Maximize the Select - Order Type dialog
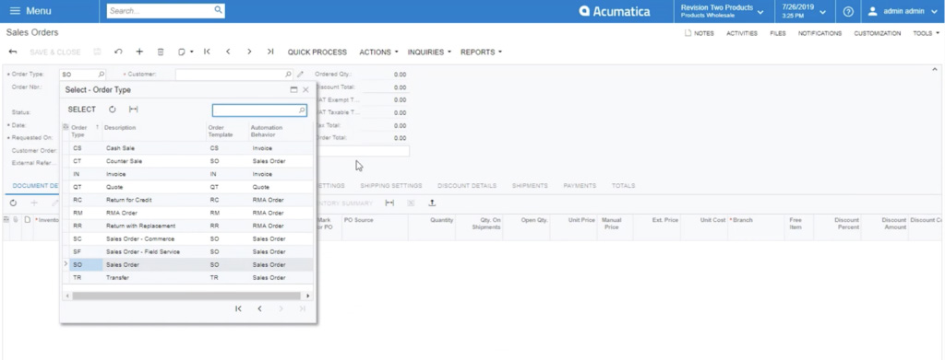The height and width of the screenshot is (360, 945). [293, 89]
